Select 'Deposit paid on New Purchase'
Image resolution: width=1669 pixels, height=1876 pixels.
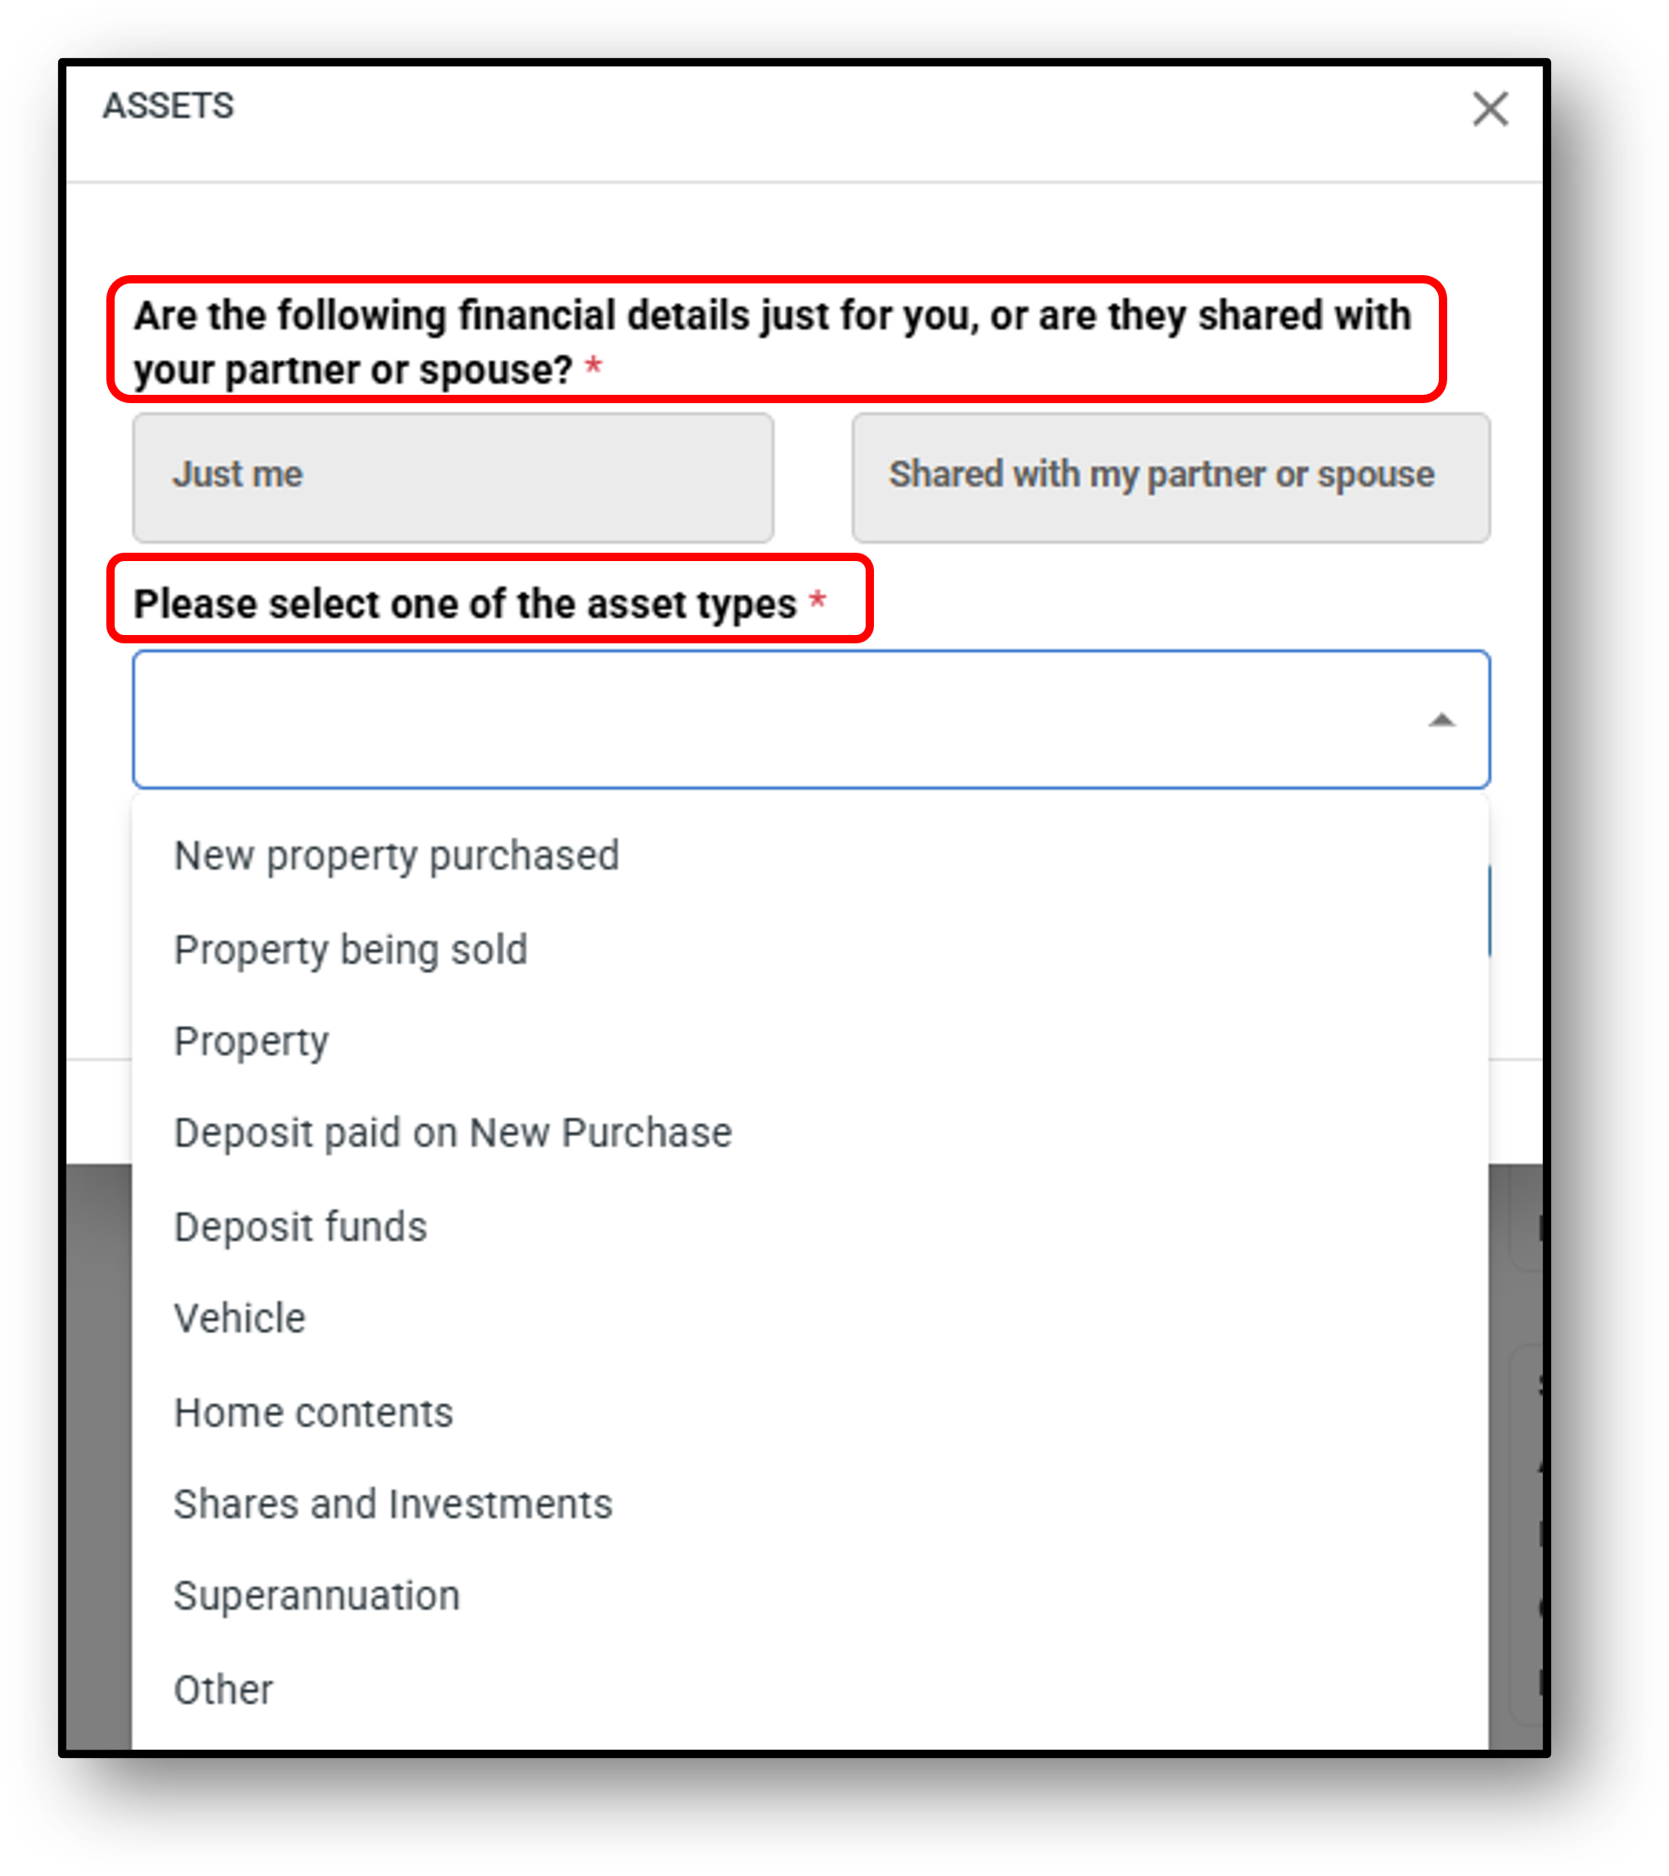(452, 1133)
